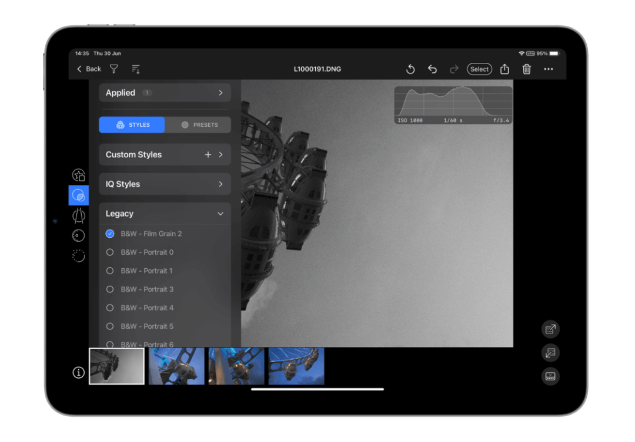Open the three-dots more menu
The width and height of the screenshot is (635, 442).
click(x=549, y=69)
